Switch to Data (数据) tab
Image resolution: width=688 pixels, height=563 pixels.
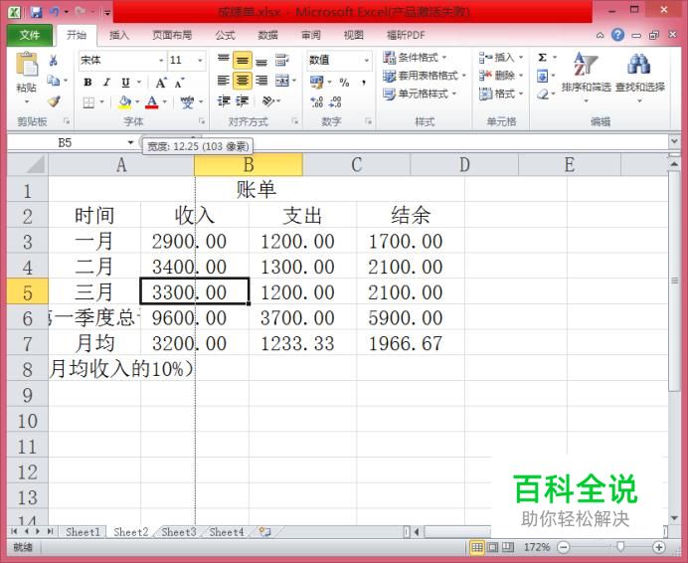tap(267, 35)
